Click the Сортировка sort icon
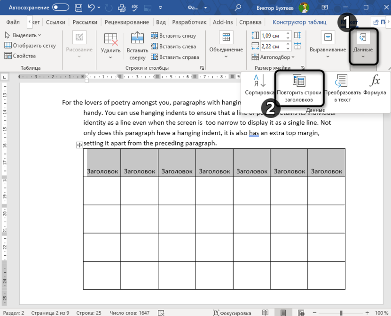391x316 pixels. 259,85
